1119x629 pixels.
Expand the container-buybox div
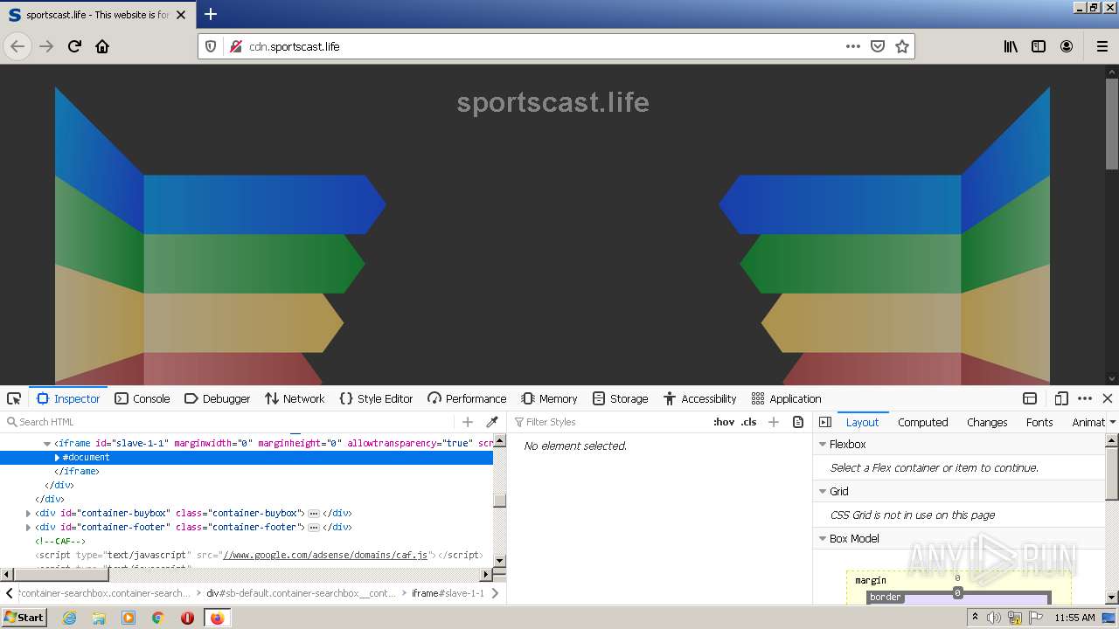29,513
